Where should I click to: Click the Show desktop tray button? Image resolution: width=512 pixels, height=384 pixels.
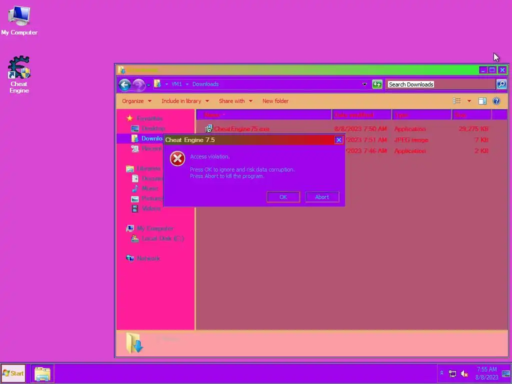506,373
